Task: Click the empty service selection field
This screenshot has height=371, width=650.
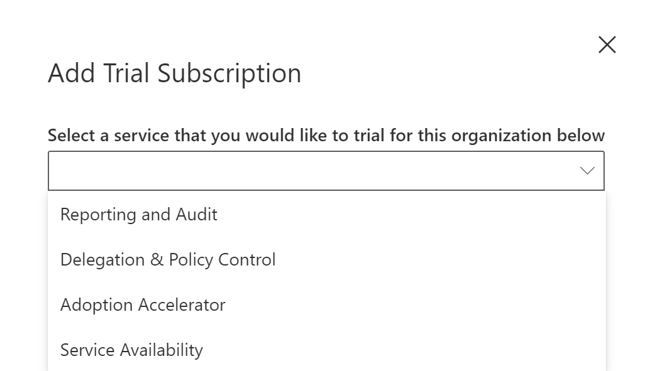Action: pyautogui.click(x=302, y=171)
